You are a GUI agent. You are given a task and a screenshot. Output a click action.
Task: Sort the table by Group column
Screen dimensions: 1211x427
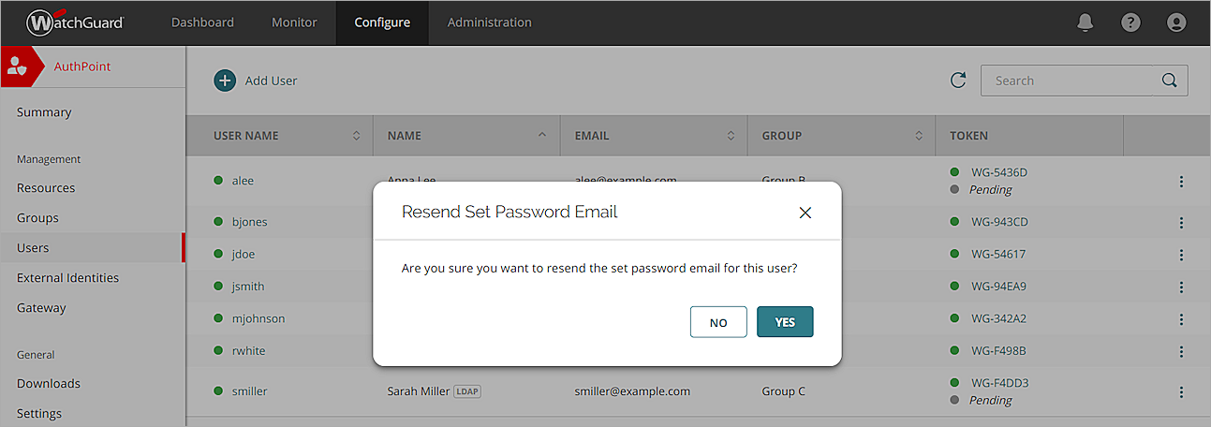(x=919, y=136)
